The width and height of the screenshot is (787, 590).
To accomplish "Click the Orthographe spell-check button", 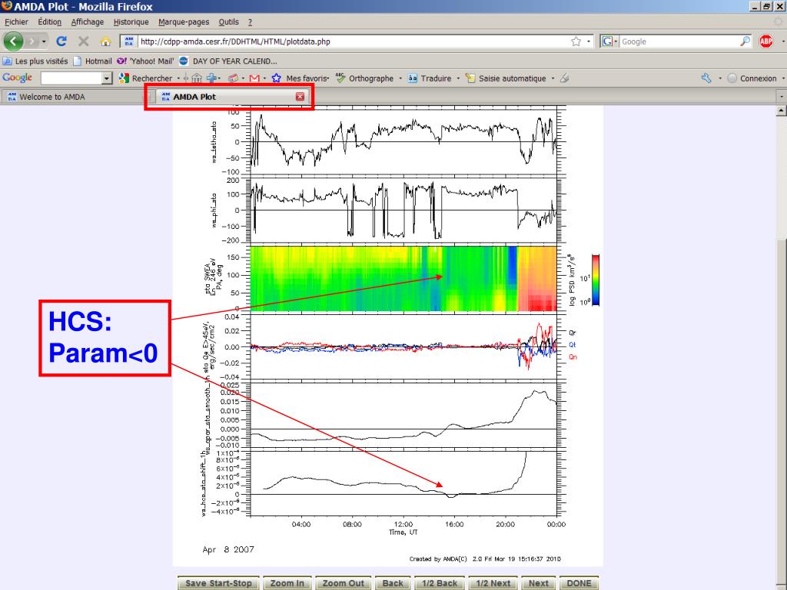I will pos(364,78).
